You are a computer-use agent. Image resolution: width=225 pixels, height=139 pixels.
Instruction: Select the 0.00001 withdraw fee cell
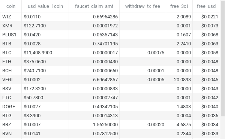[x=142, y=71]
